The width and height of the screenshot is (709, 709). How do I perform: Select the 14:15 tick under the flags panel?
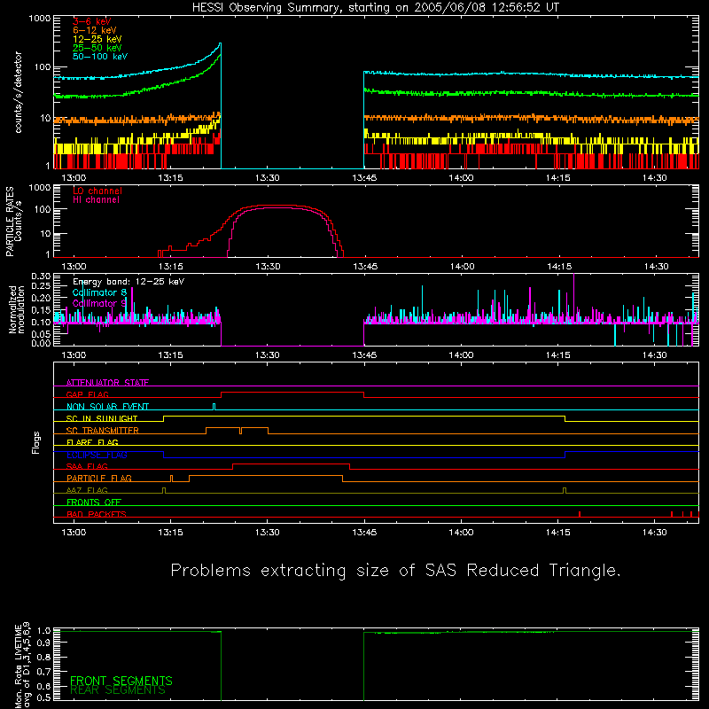pyautogui.click(x=558, y=533)
